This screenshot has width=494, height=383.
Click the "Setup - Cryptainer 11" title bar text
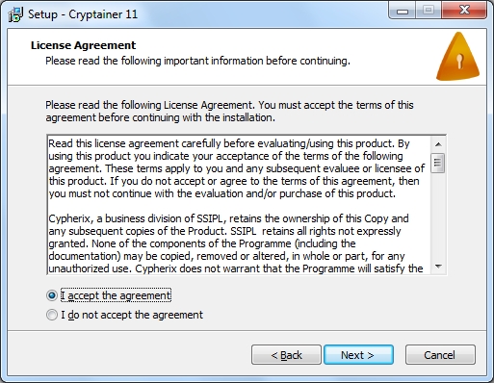click(x=83, y=14)
